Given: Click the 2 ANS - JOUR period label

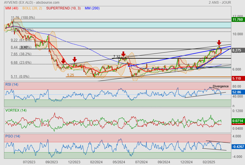Looking at the screenshot, I should click(219, 3).
